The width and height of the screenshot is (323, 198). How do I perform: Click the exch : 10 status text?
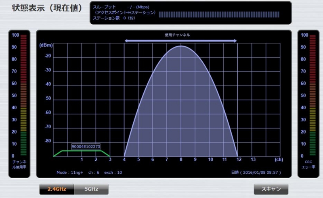(113, 173)
